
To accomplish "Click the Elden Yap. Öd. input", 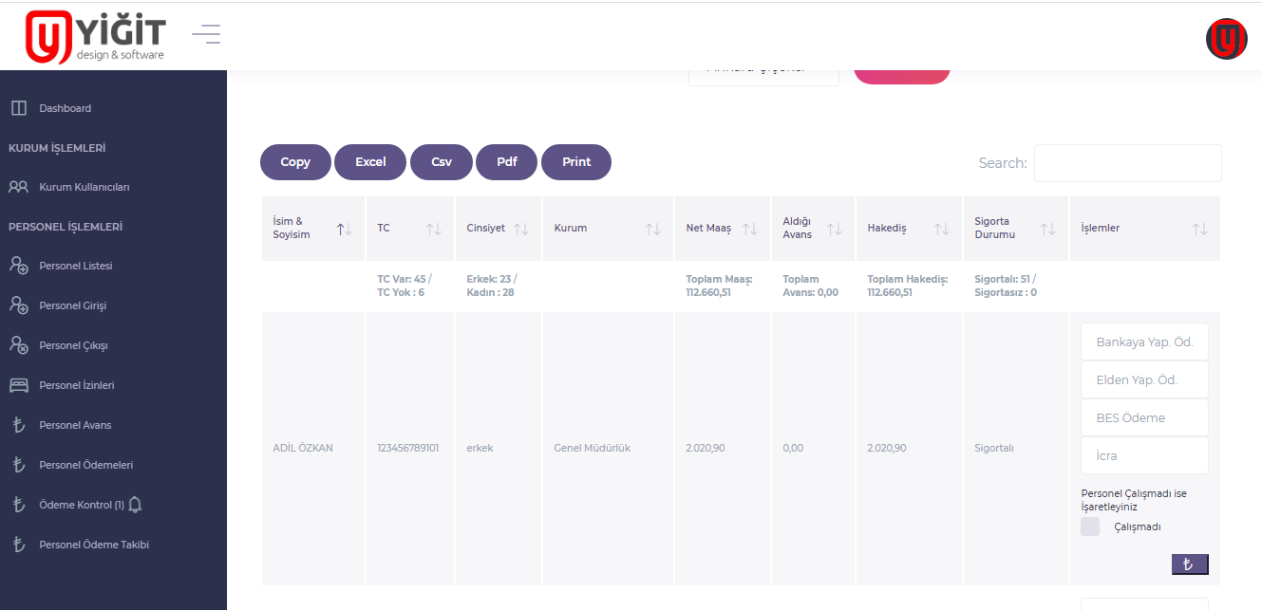I will (1144, 379).
